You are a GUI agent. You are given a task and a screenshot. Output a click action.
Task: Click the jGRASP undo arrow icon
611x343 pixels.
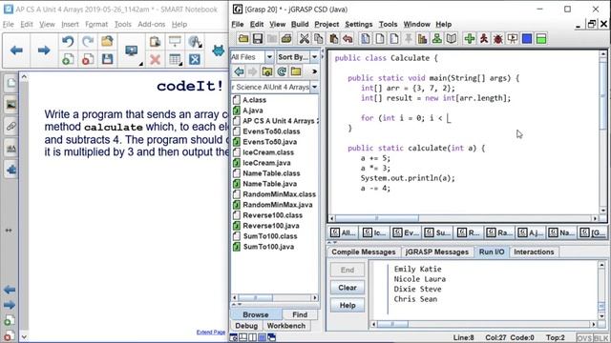(x=348, y=38)
